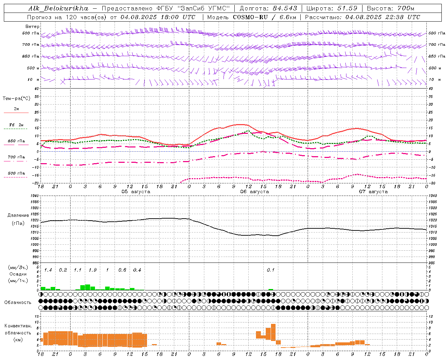Screen dimensions: 447x357
Task: Click the 06 августа date label
Action: point(255,192)
